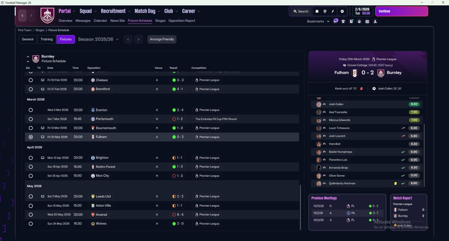Select radio button for Wolves fixture

pyautogui.click(x=31, y=223)
